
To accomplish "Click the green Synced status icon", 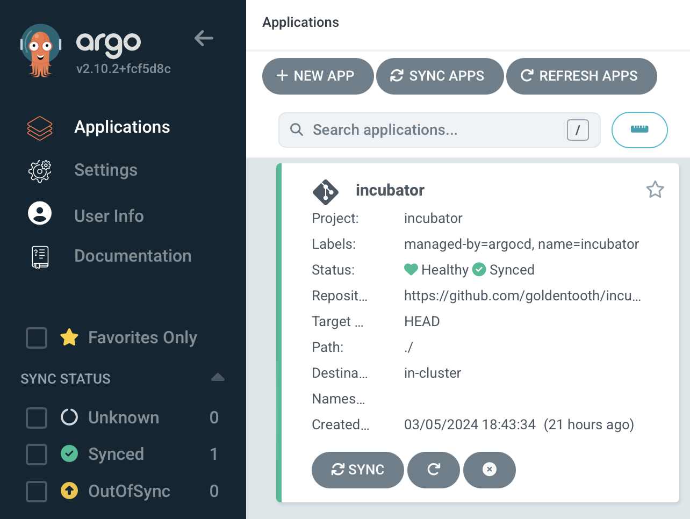I will 69,454.
